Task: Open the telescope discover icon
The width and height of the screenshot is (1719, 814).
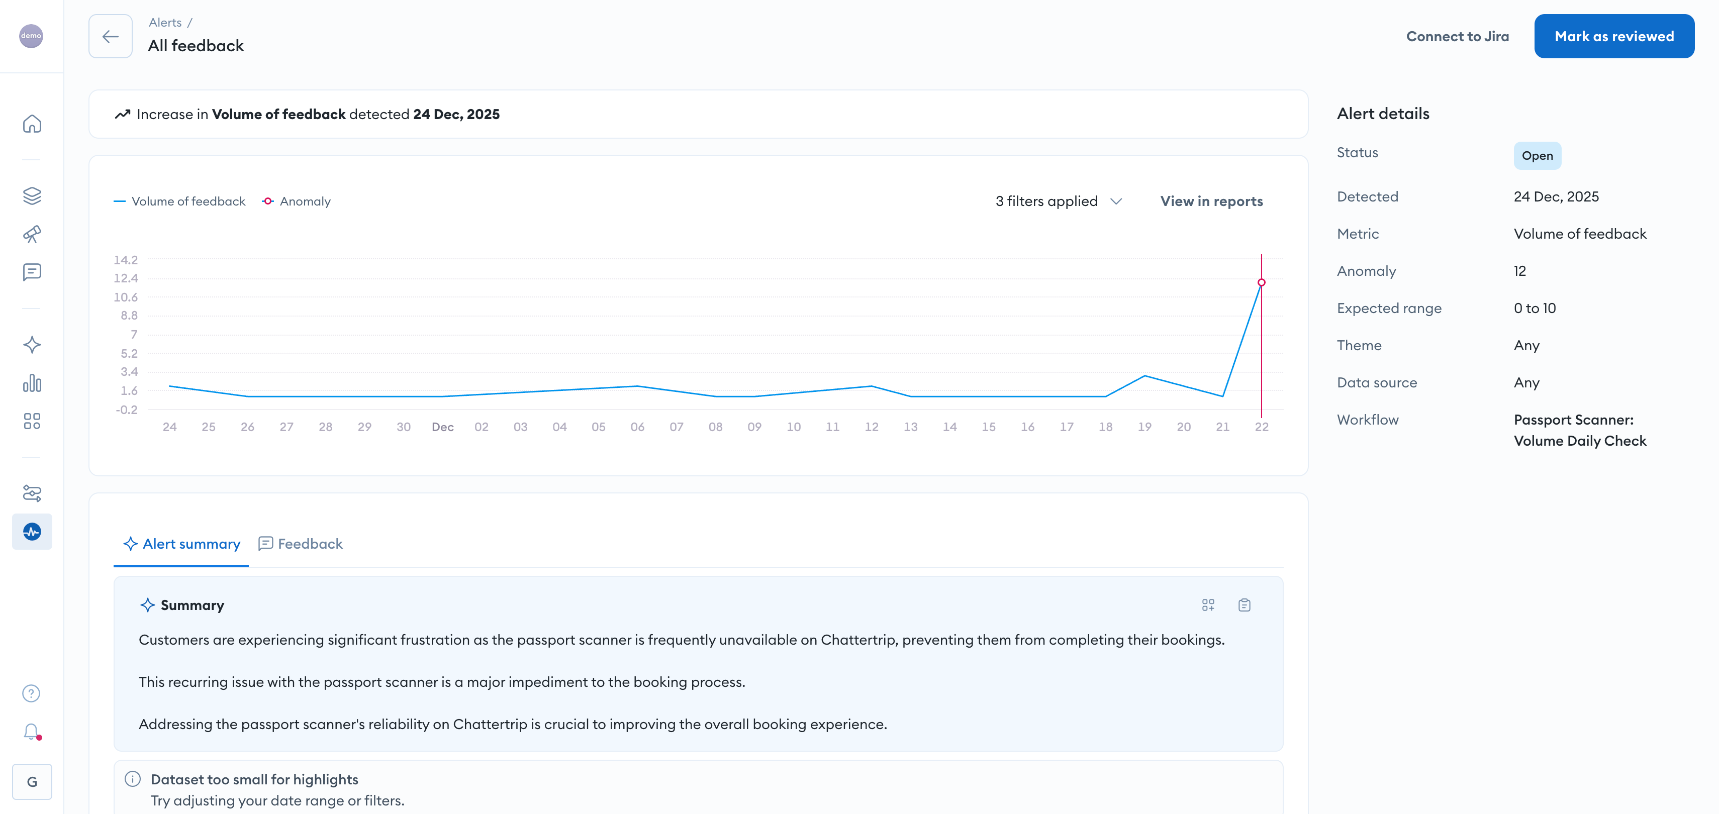Action: 32,234
